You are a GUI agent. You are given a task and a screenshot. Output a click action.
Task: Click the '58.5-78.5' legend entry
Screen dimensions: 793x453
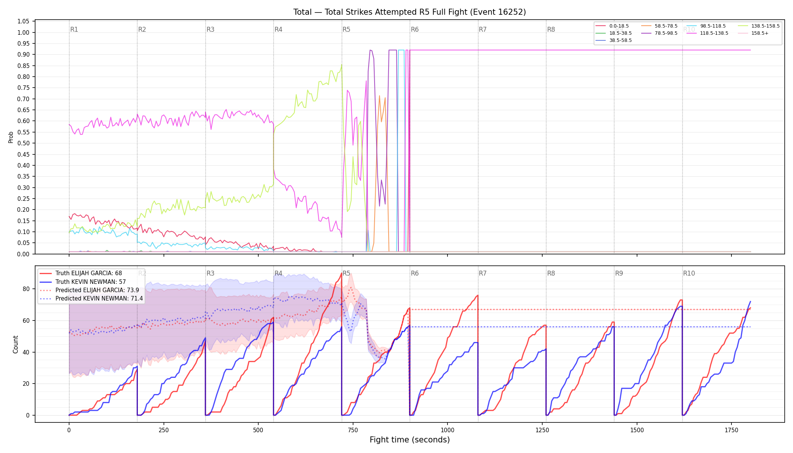tap(659, 26)
